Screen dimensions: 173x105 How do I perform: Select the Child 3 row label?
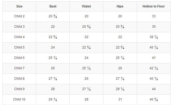pos(19,27)
